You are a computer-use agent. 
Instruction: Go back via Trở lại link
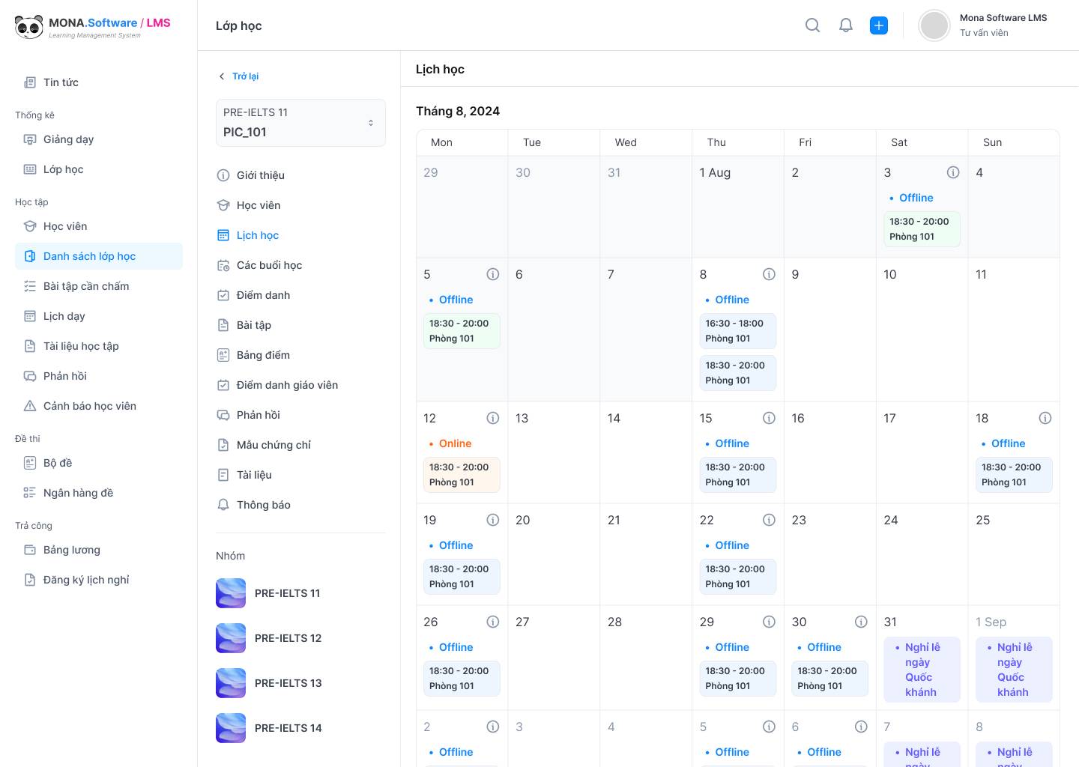238,76
